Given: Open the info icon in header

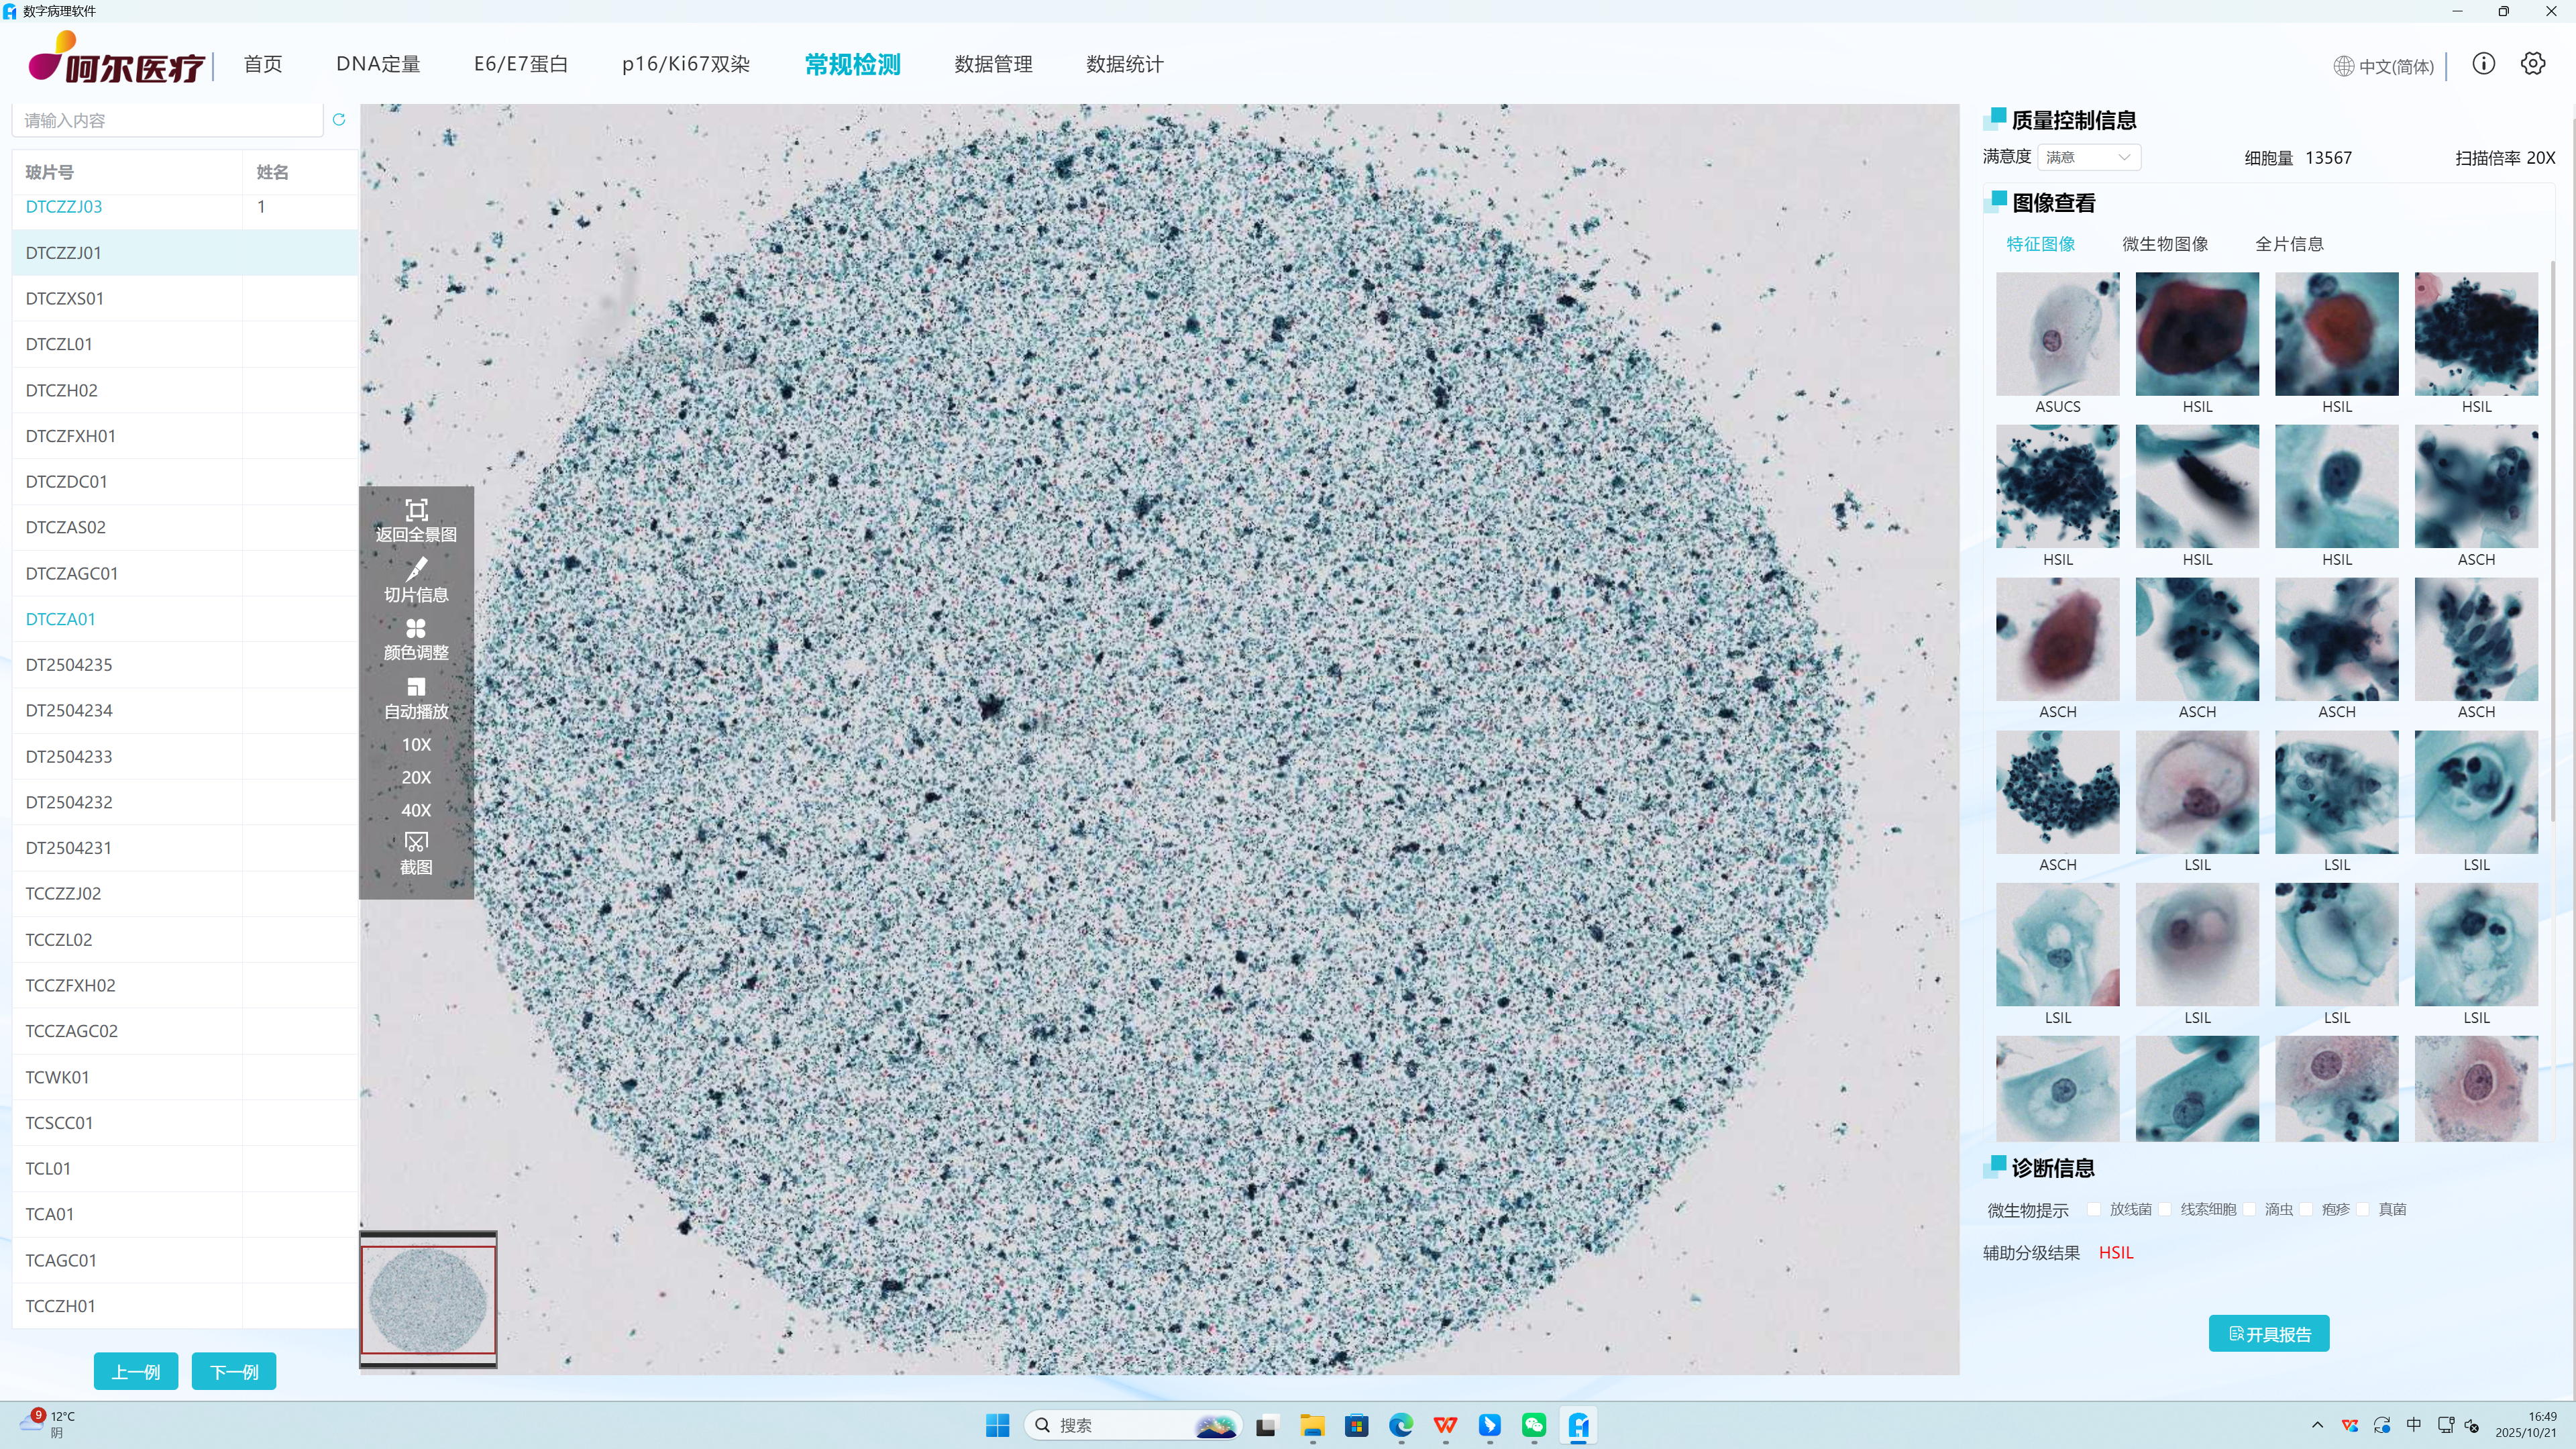Looking at the screenshot, I should click(x=2483, y=65).
